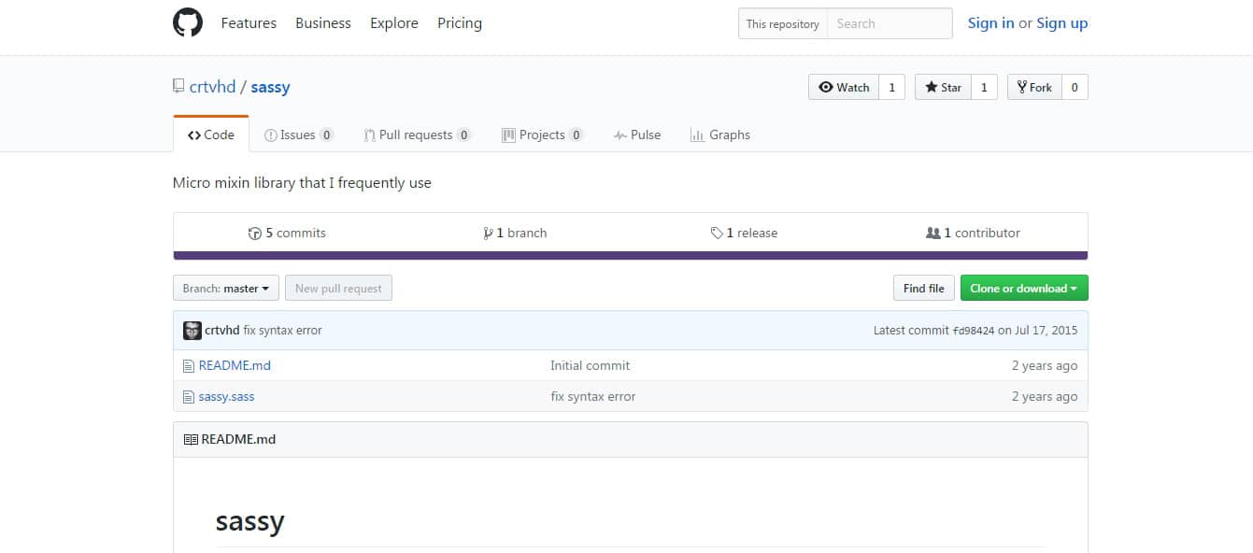Click the This repository search scope label
Screen dimensions: 1253x553
783,23
